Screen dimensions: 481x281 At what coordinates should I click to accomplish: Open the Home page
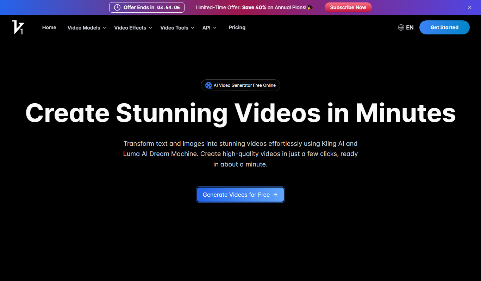(x=49, y=27)
